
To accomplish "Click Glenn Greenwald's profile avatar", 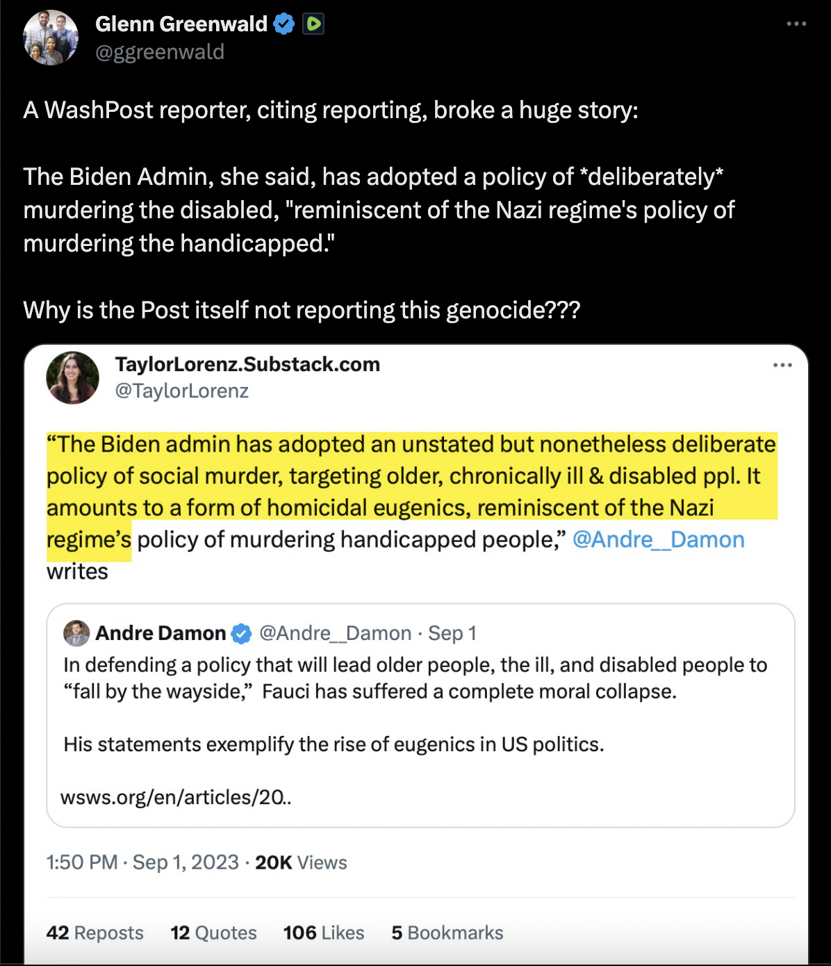I will pyautogui.click(x=50, y=38).
